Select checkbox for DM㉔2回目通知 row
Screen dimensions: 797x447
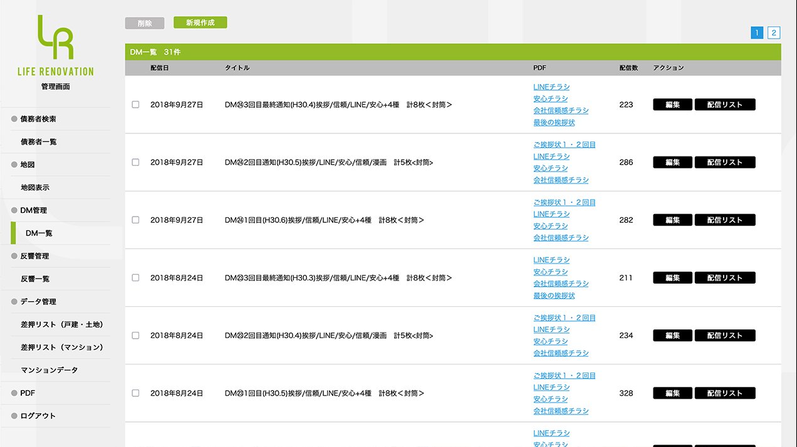(135, 162)
